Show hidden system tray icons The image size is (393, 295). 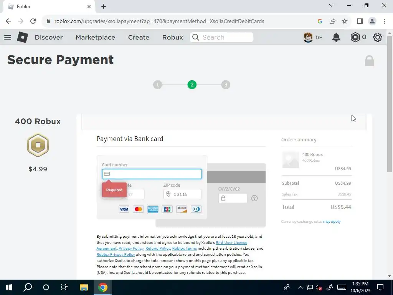(300, 287)
